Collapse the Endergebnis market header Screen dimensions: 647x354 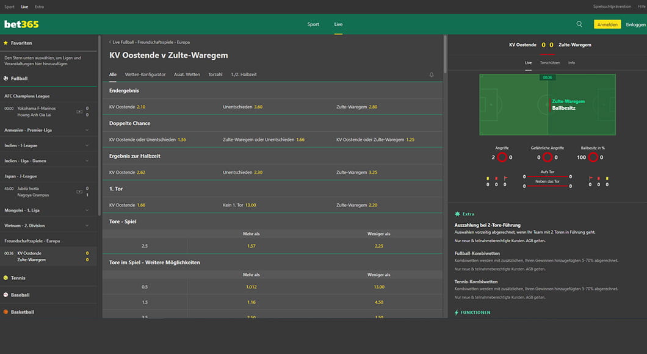[272, 91]
